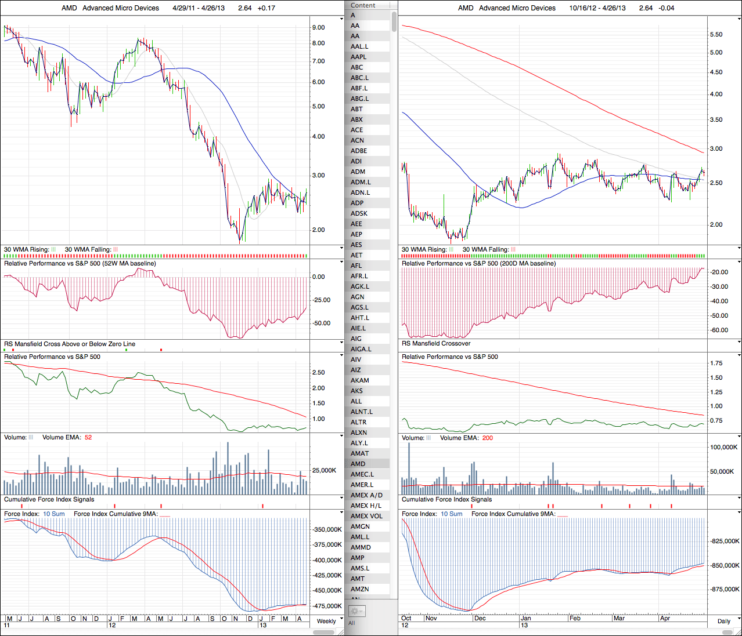The height and width of the screenshot is (636, 742).
Task: Open daily Relative Performance pane menu arrow
Action: pyautogui.click(x=739, y=356)
